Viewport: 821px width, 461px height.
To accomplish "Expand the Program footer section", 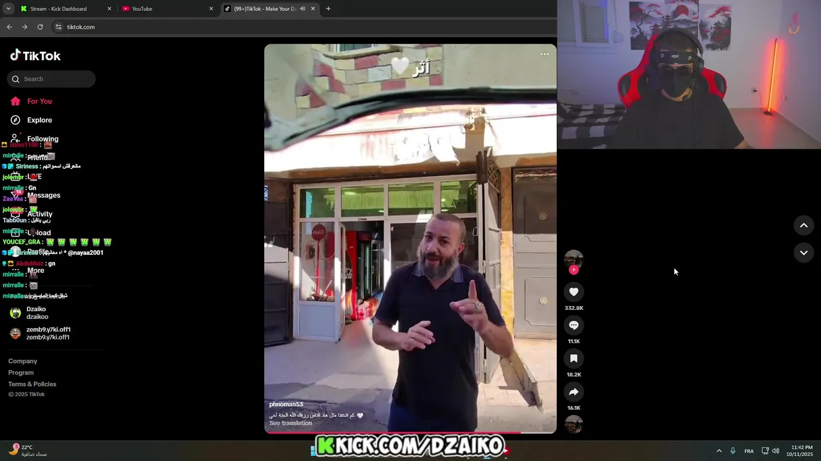I will (x=21, y=373).
